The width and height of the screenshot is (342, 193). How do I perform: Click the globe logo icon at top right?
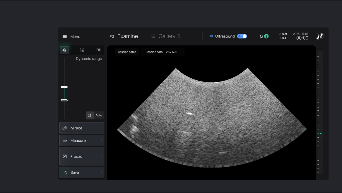pos(320,36)
